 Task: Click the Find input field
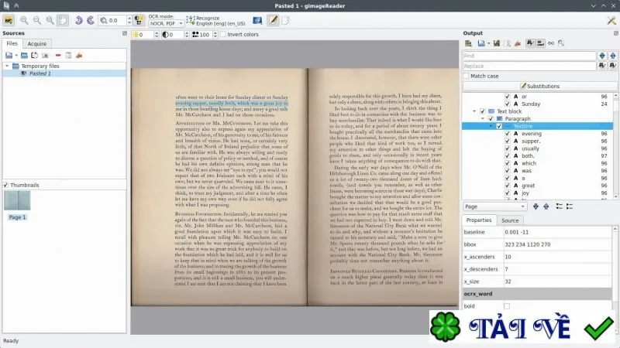coord(529,56)
